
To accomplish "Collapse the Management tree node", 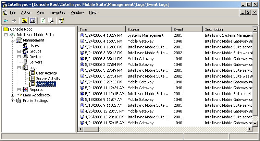I will pos(12,40).
